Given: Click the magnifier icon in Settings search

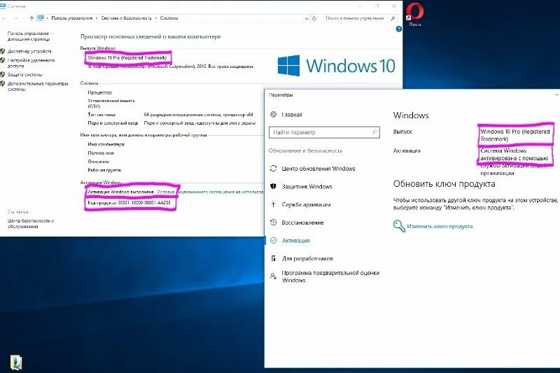Looking at the screenshot, I should coord(374,132).
